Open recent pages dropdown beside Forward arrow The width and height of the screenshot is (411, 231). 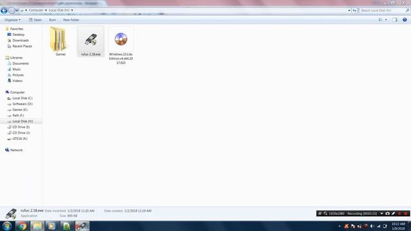[x=17, y=10]
